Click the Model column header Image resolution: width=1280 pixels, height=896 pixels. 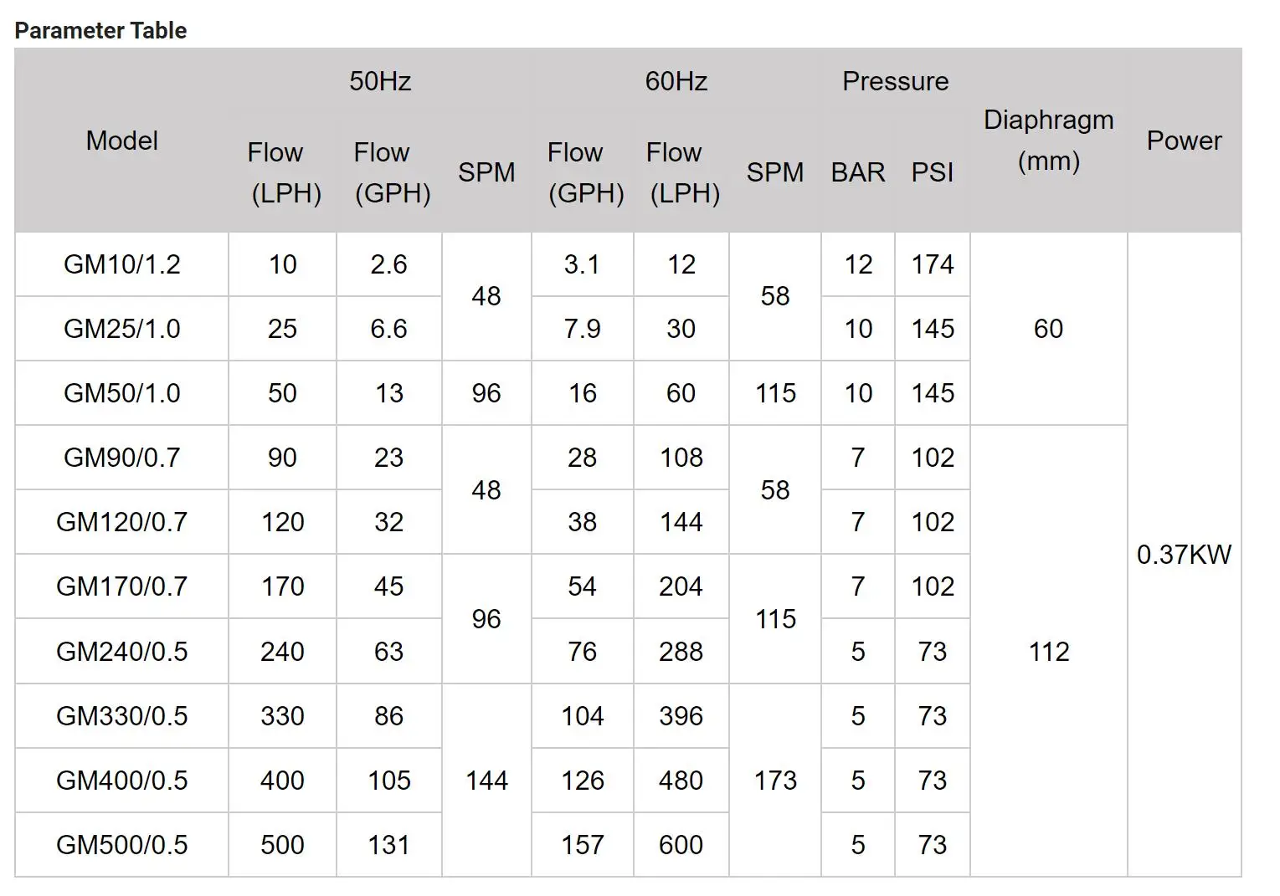pyautogui.click(x=122, y=141)
